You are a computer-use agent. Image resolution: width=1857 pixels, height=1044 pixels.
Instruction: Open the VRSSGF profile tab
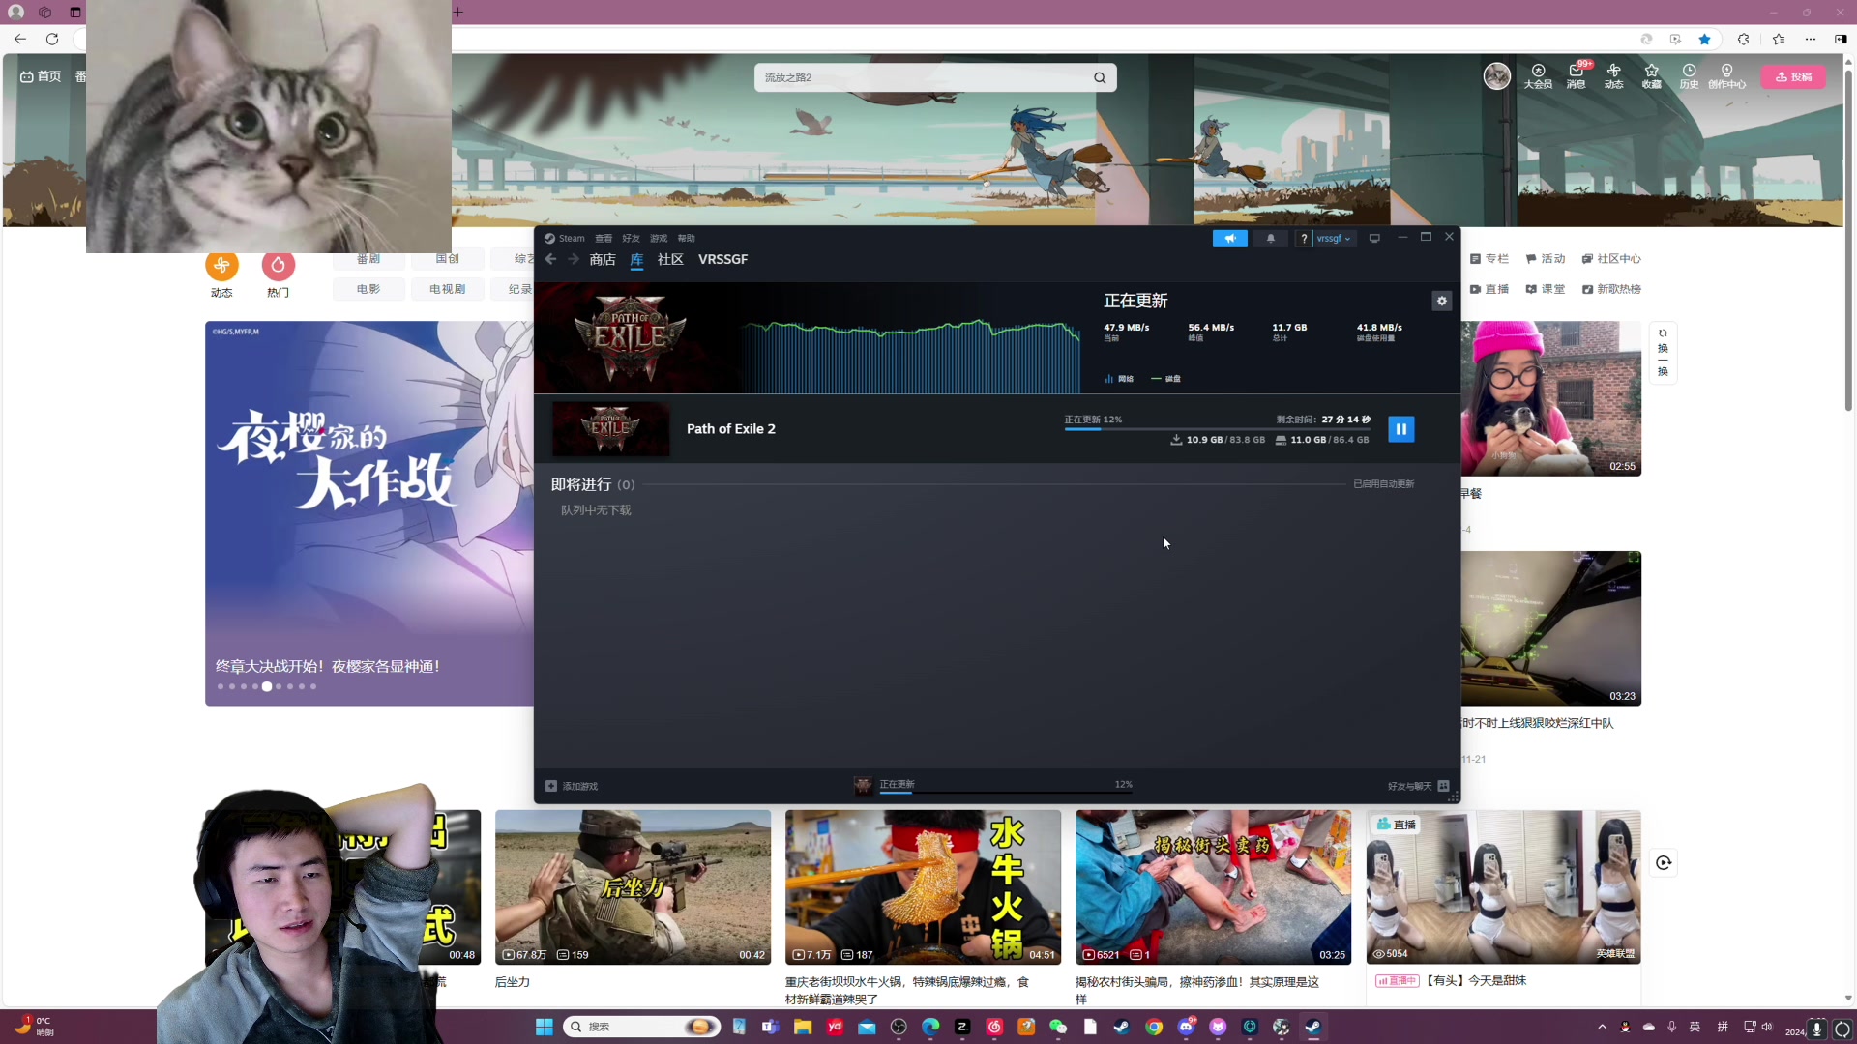(x=722, y=259)
